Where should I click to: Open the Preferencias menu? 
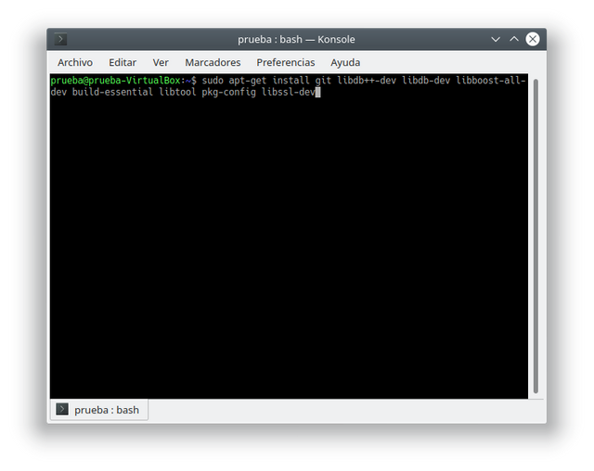pyautogui.click(x=286, y=62)
